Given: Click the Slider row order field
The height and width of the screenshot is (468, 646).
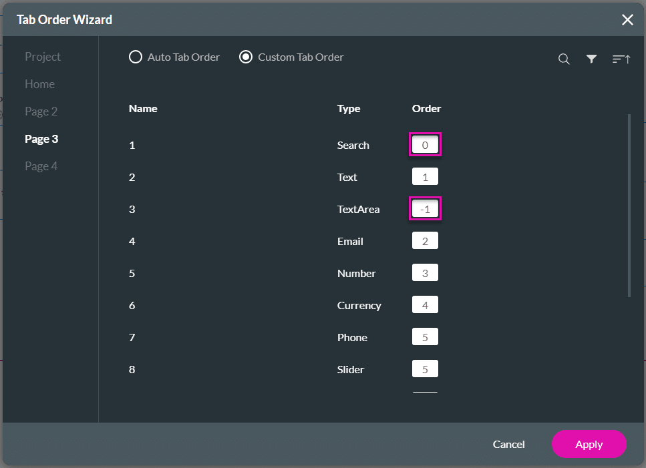Looking at the screenshot, I should click(425, 369).
